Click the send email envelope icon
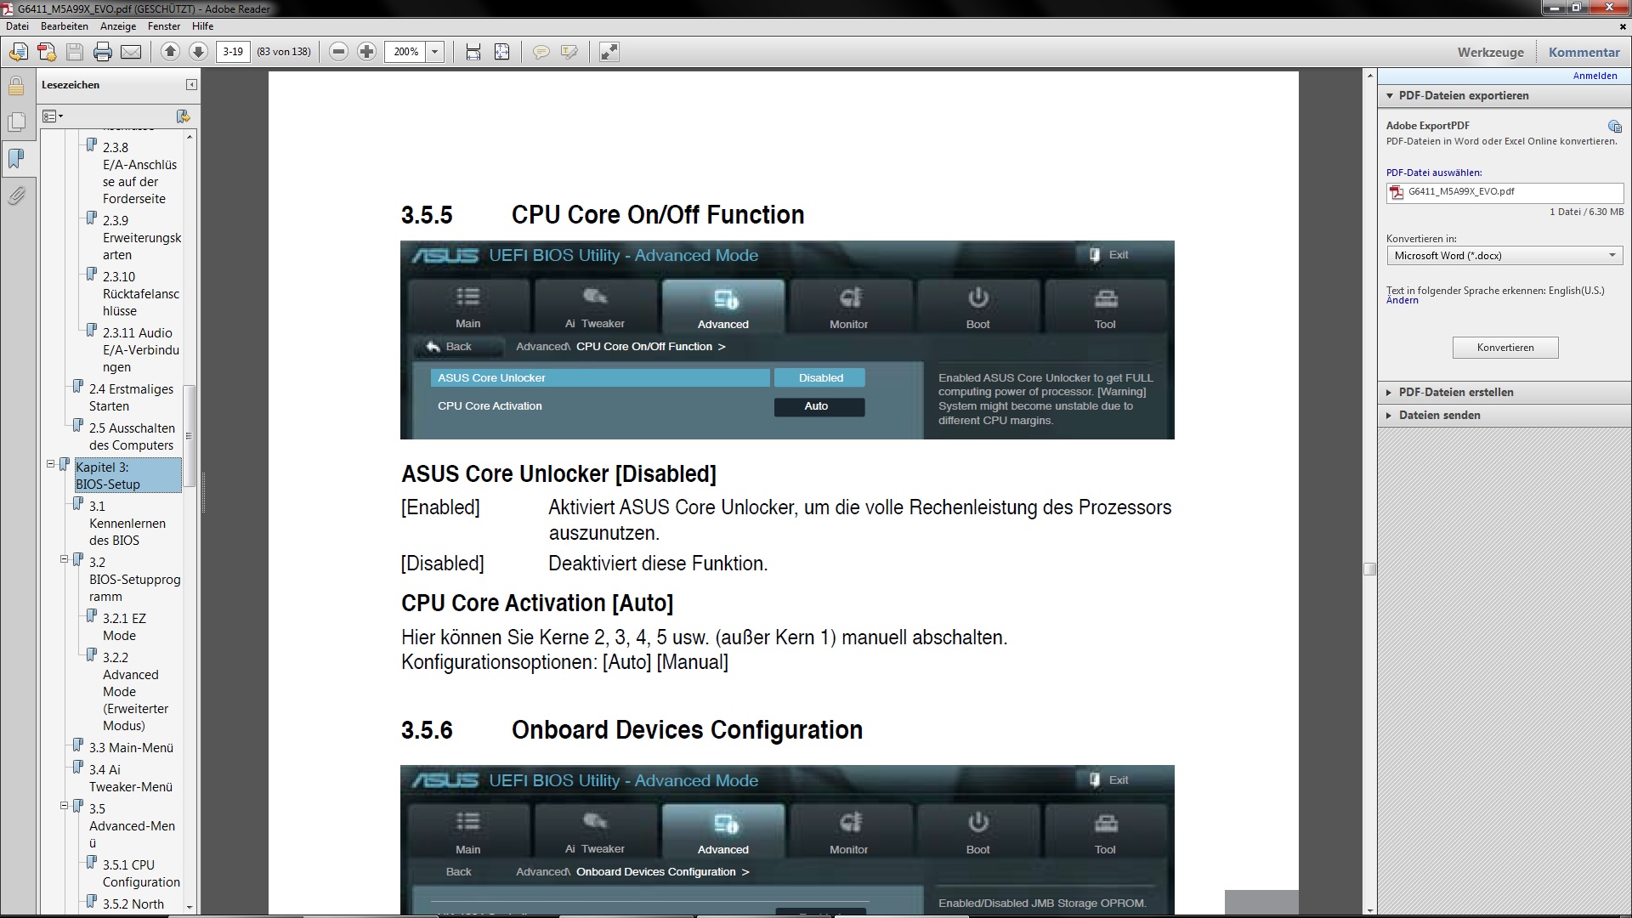This screenshot has height=918, width=1632. (131, 52)
